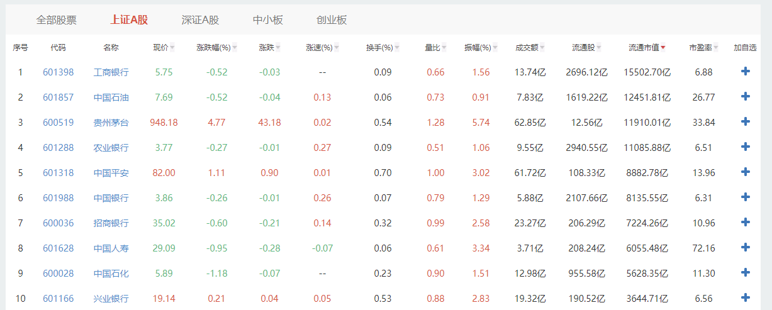The width and height of the screenshot is (772, 310).
Task: Open 贵州茅台 stock name link
Action: click(111, 123)
